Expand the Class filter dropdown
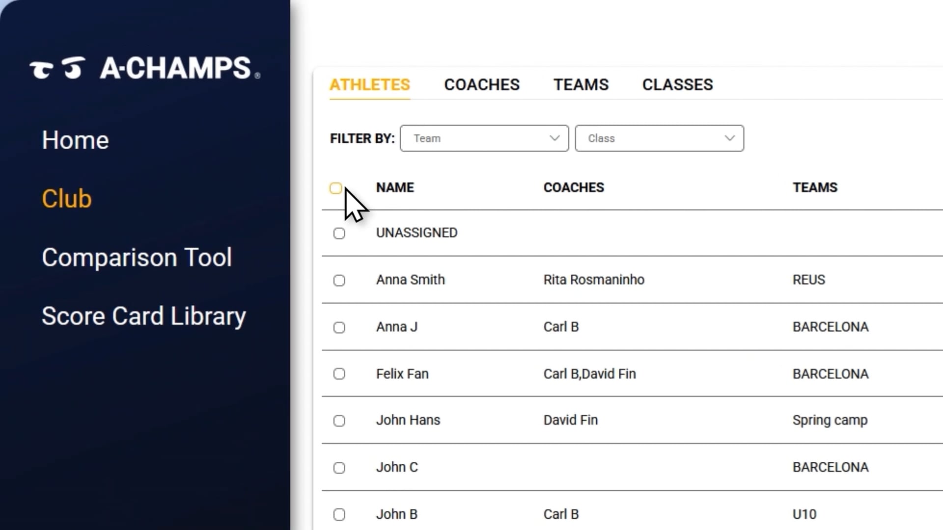Screen dimensions: 943x530 659,138
